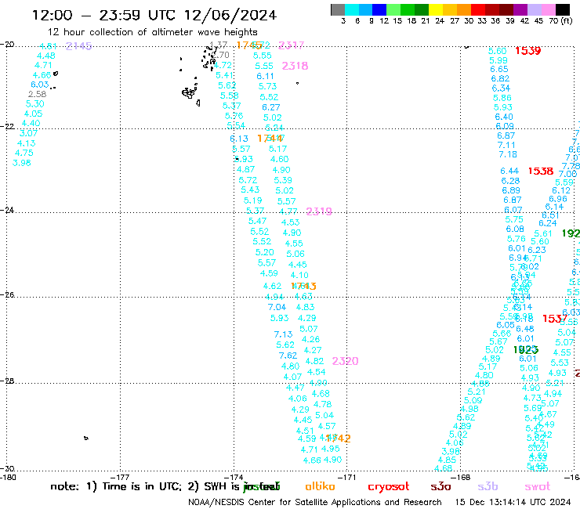This screenshot has width=580, height=509.
Task: Select the dark blue 12 ft swatch
Action: tap(380, 9)
